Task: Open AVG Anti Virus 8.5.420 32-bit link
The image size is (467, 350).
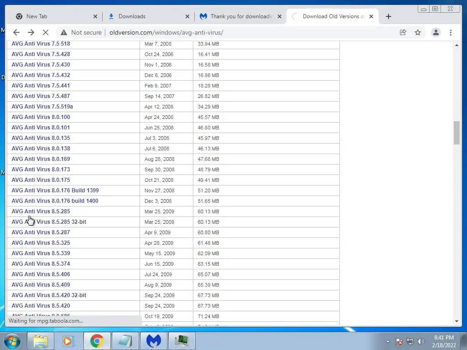Action: coord(49,295)
